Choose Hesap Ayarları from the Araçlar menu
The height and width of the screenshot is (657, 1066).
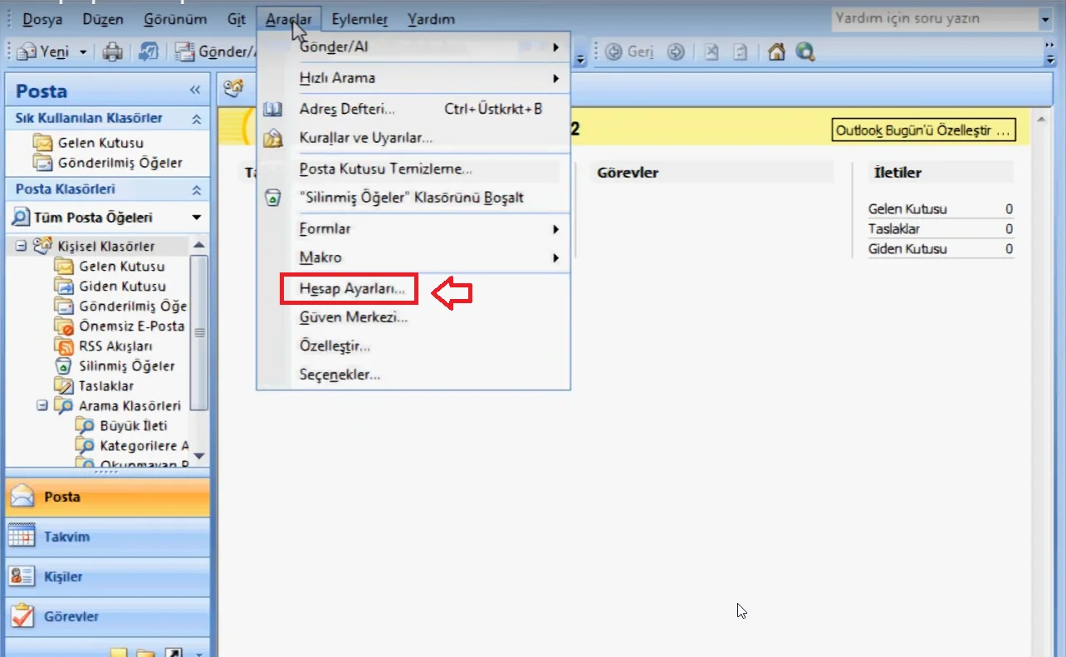[x=352, y=289]
